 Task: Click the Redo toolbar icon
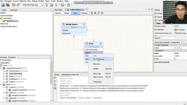point(18,5)
